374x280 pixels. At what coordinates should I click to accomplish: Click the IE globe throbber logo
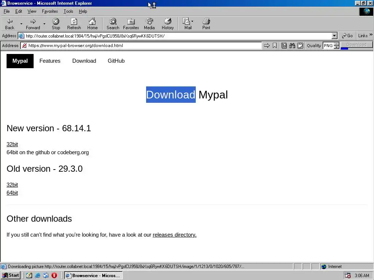pyautogui.click(x=366, y=12)
